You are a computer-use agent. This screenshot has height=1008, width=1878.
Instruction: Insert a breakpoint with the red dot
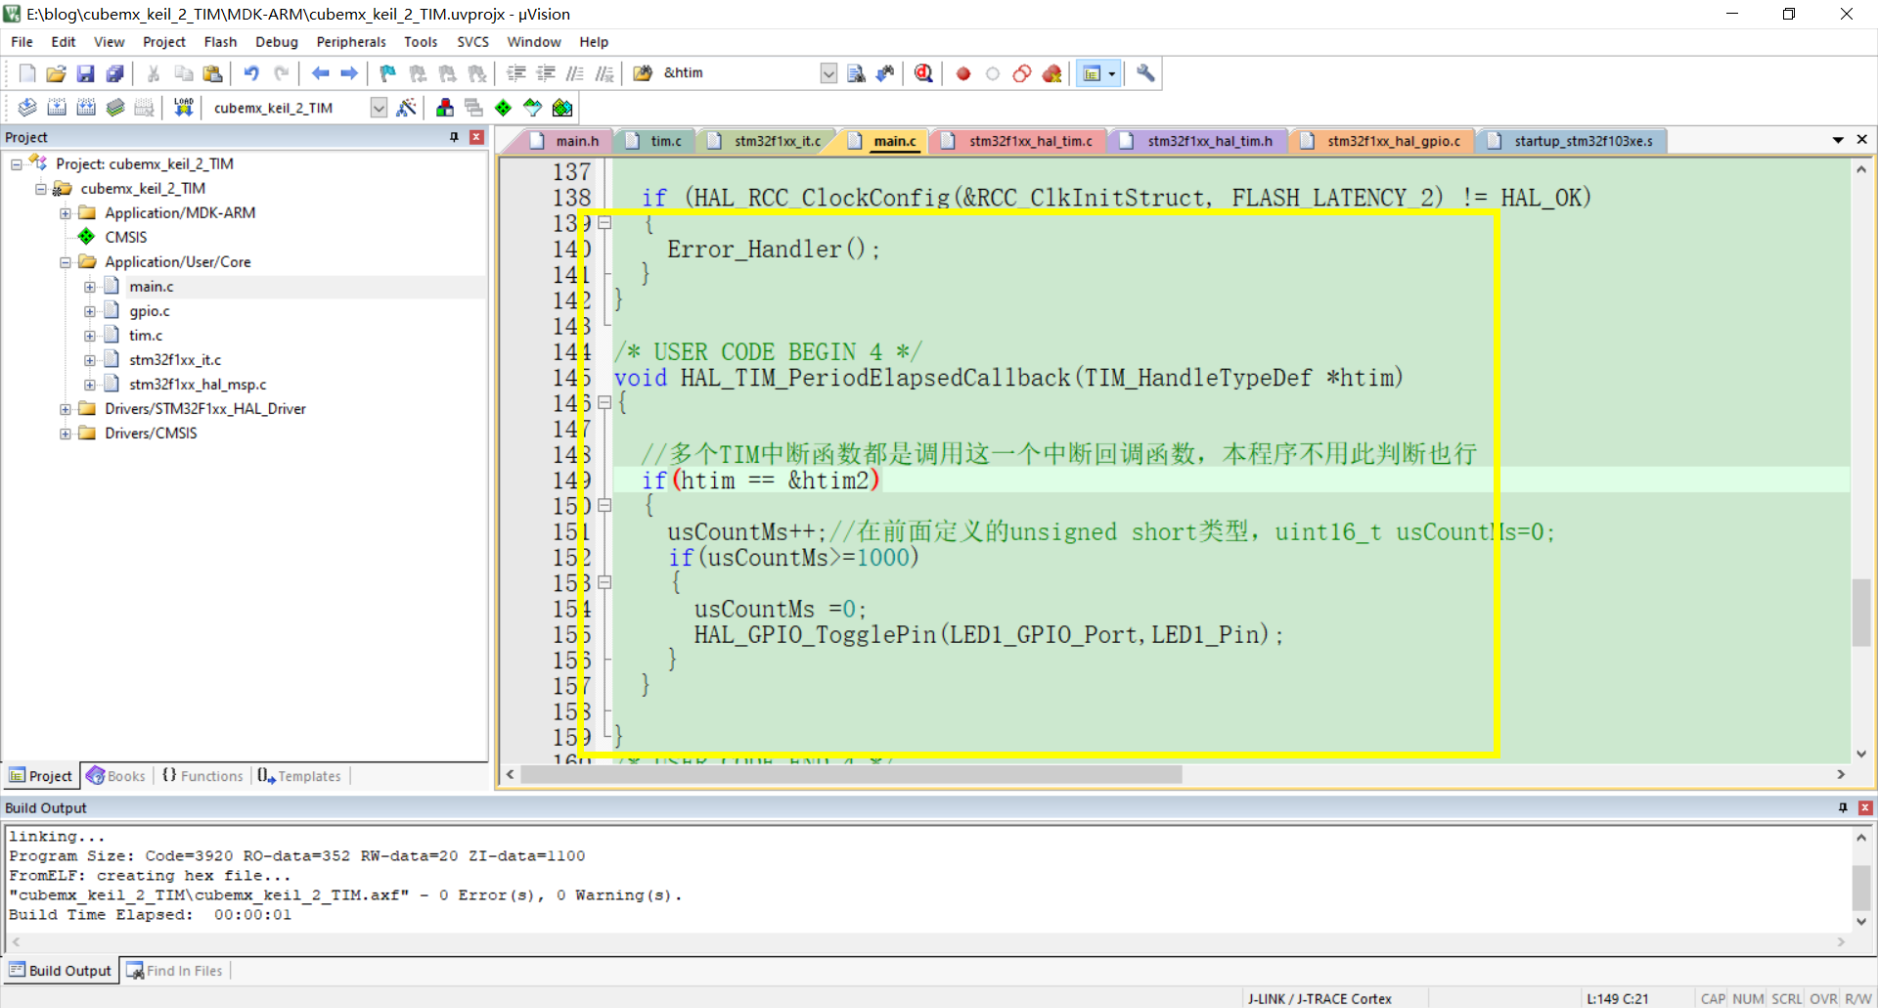(963, 73)
